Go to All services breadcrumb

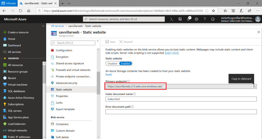[x=58, y=26]
